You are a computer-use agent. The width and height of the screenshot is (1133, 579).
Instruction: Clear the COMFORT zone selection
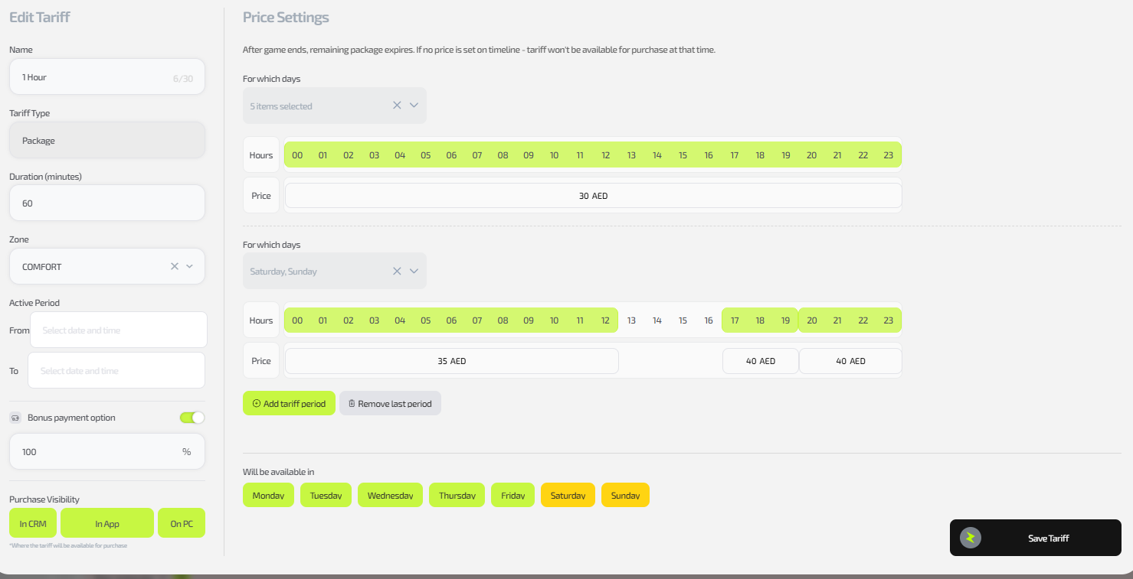[x=175, y=266]
